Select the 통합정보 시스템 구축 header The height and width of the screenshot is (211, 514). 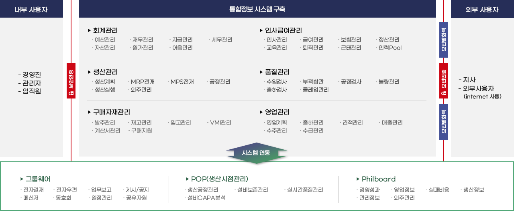click(257, 9)
